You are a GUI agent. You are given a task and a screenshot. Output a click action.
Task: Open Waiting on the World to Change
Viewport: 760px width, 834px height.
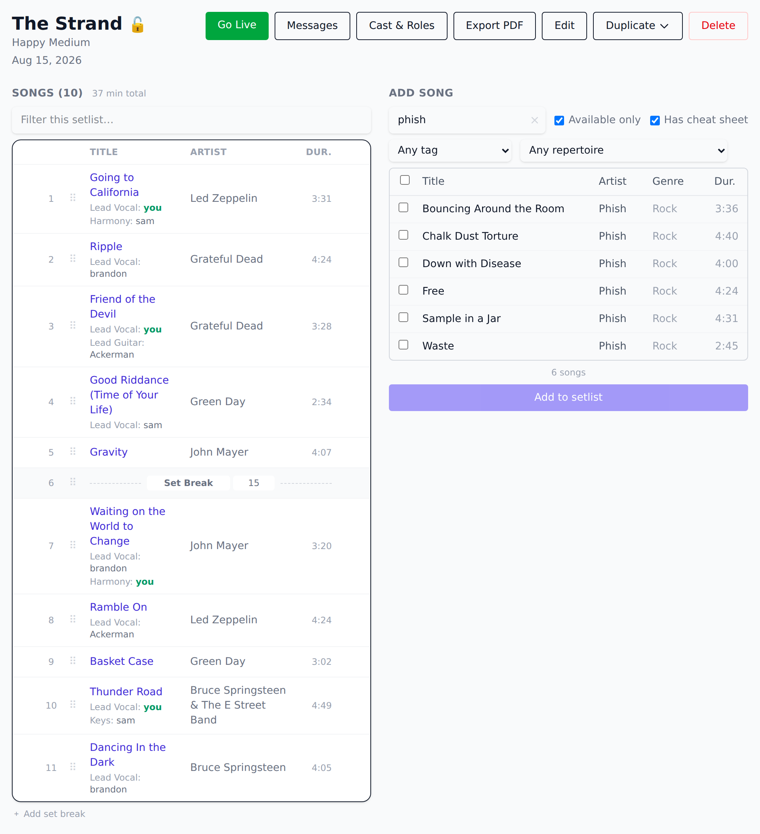click(127, 526)
